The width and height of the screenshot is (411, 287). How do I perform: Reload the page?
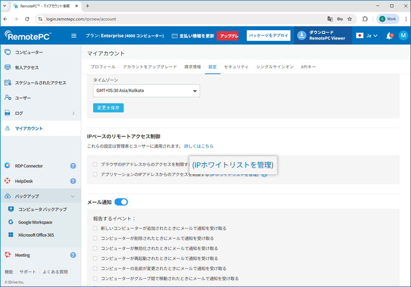pos(27,19)
